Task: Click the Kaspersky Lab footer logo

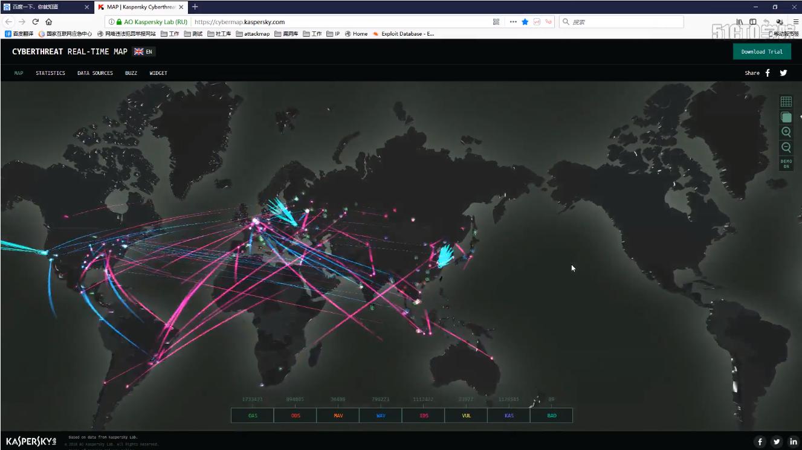Action: click(x=31, y=441)
